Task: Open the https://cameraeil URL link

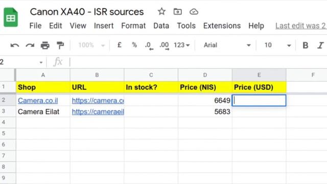Action: (x=98, y=111)
